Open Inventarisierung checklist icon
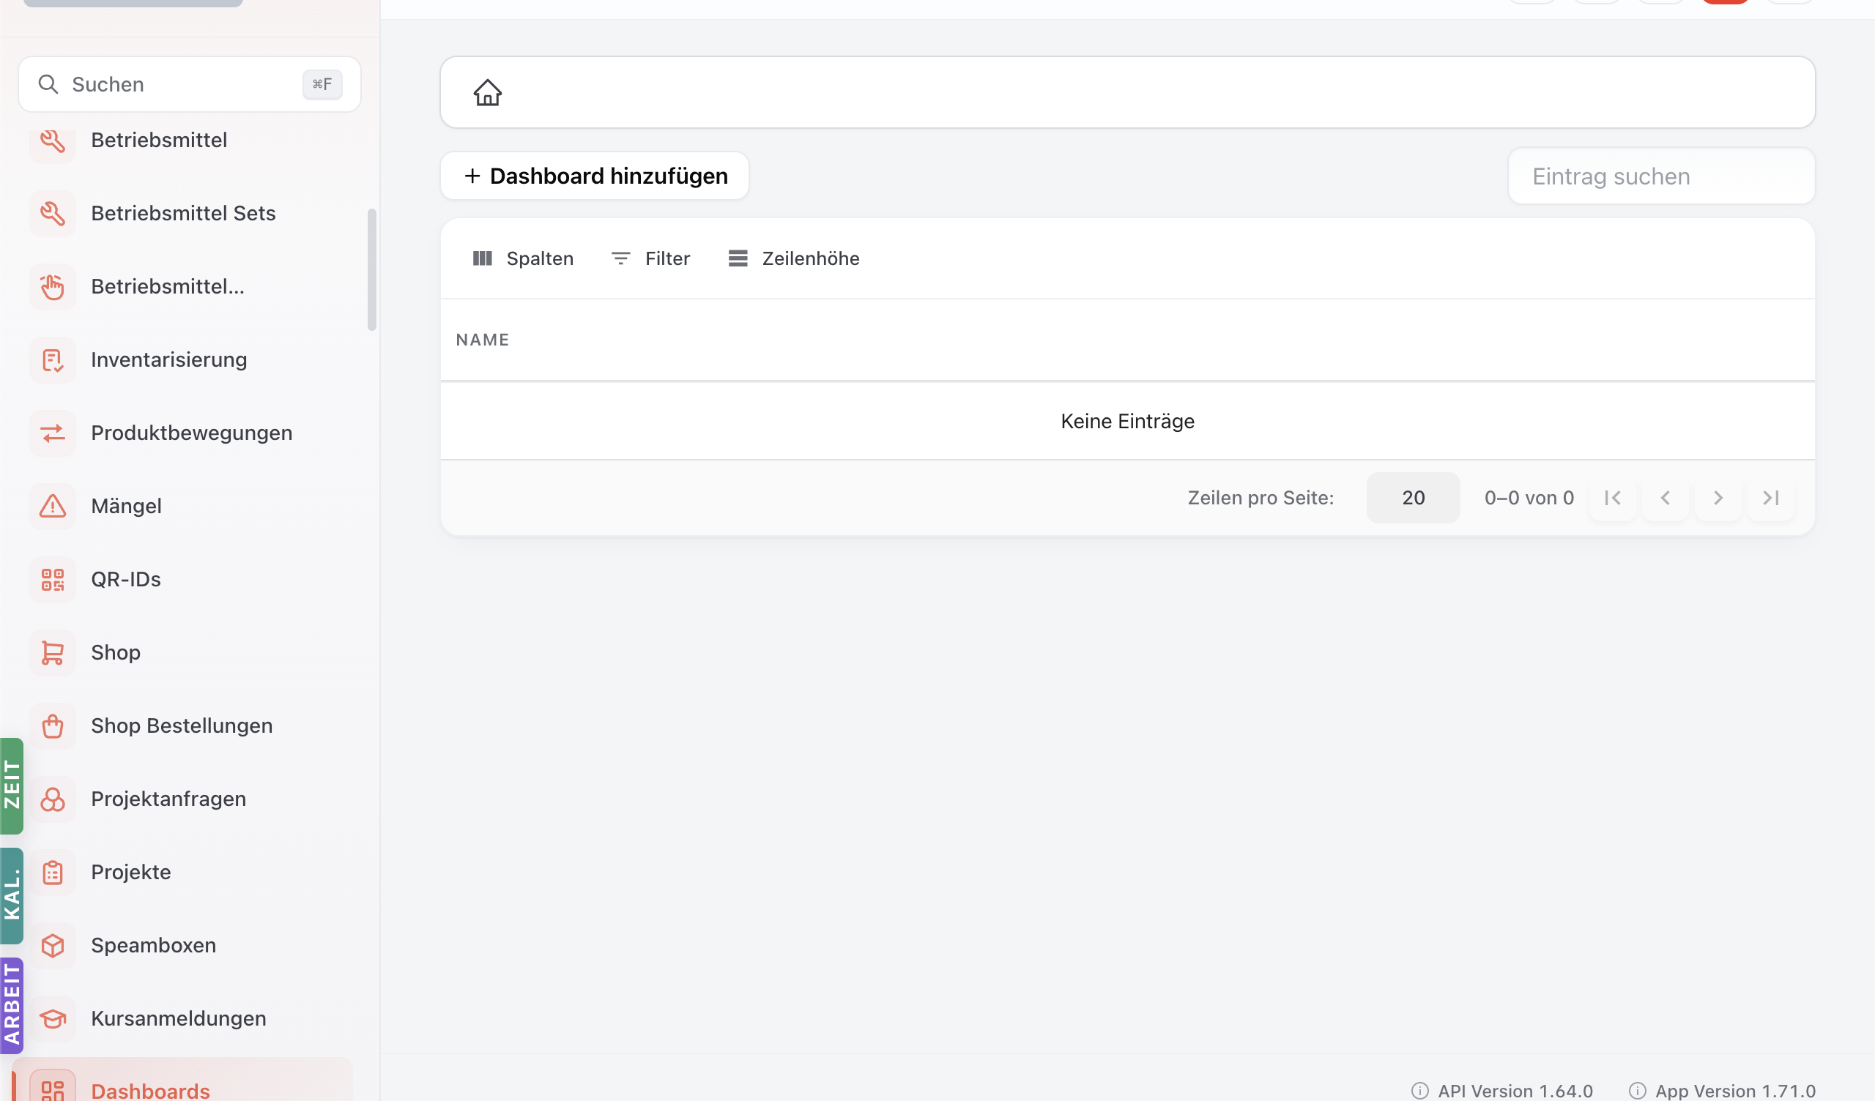This screenshot has height=1101, width=1875. 53,360
